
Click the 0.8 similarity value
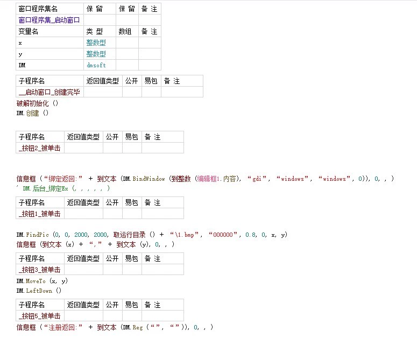(x=251, y=235)
